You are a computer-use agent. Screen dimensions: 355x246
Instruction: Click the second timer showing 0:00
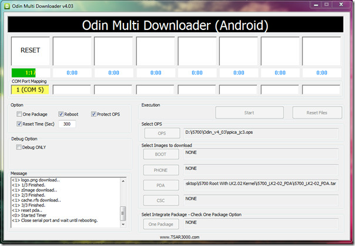pos(72,73)
